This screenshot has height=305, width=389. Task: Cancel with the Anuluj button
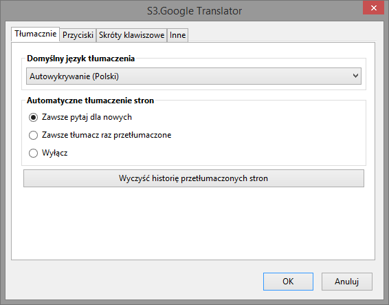[x=347, y=282]
